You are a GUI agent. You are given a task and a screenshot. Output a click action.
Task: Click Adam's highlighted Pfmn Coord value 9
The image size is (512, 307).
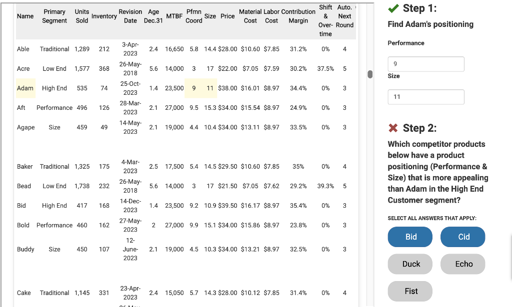pos(194,88)
